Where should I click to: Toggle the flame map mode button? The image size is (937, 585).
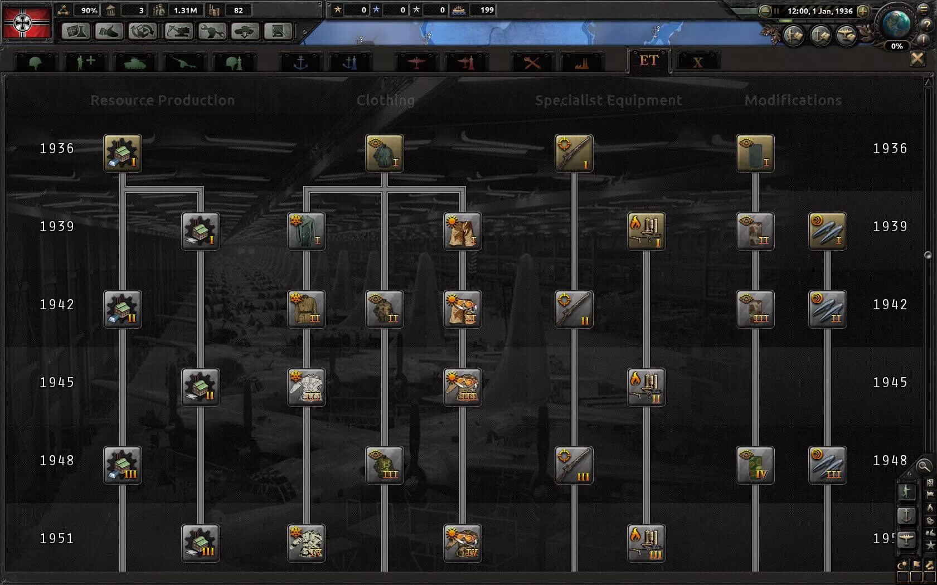coord(930,508)
